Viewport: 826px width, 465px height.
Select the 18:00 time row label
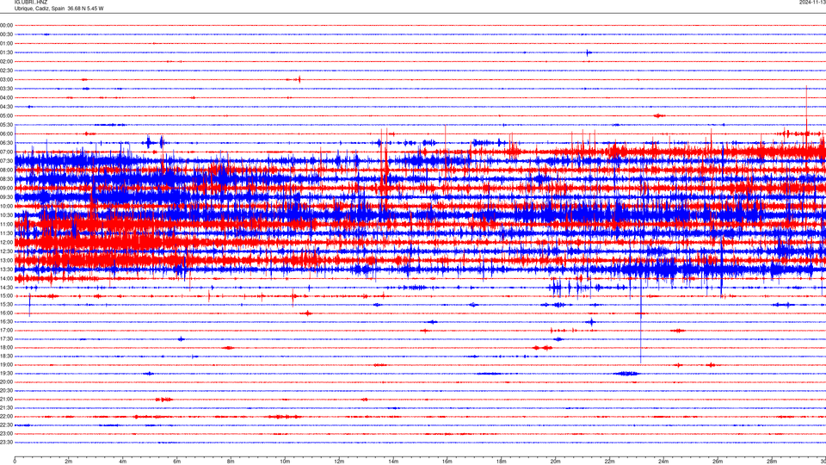(x=6, y=347)
